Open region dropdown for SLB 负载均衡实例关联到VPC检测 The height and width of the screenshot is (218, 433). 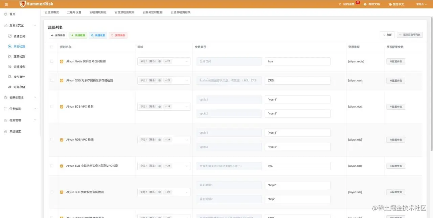point(164,166)
